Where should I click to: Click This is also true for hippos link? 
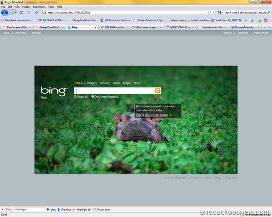(152, 115)
